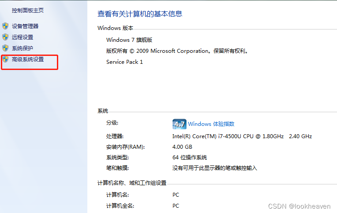Viewport: 337px width, 213px height.
Task: Click the heading 查看有关计算机的基本信息
Action: tap(140, 14)
